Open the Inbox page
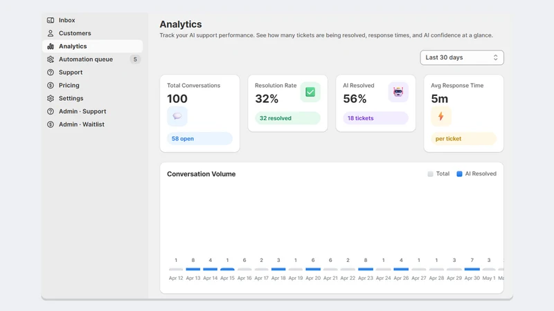 tap(93, 20)
